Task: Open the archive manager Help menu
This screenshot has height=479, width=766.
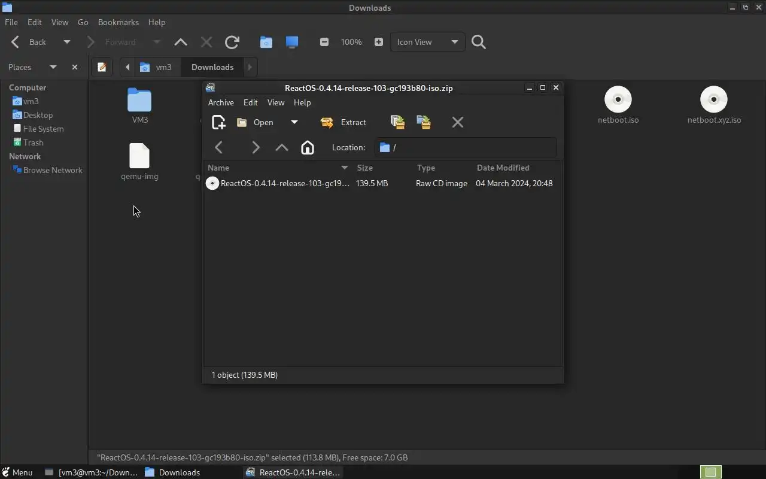Action: 302,102
